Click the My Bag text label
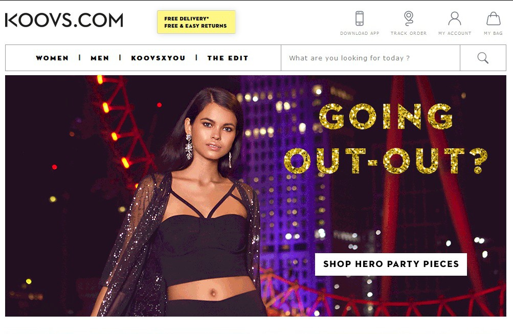 (493, 33)
